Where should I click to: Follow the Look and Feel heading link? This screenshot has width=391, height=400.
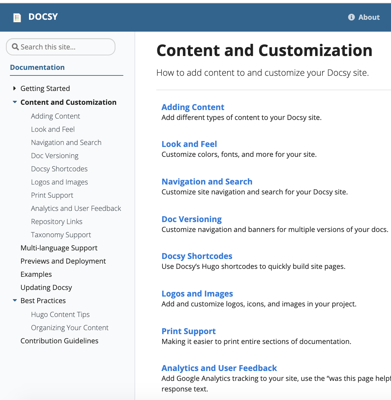tap(189, 144)
